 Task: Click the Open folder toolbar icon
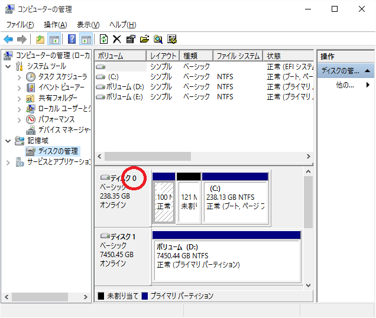point(144,39)
